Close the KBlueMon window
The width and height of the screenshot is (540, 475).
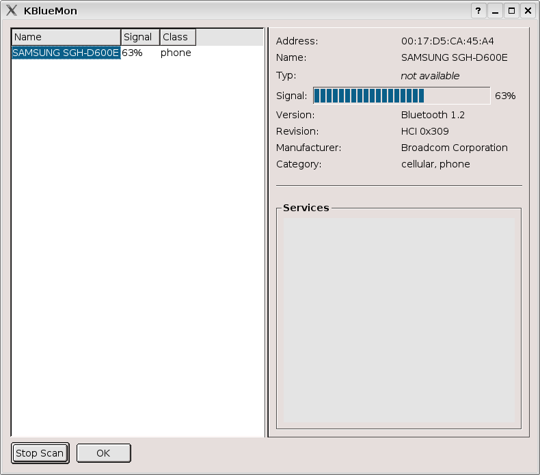coord(528,11)
